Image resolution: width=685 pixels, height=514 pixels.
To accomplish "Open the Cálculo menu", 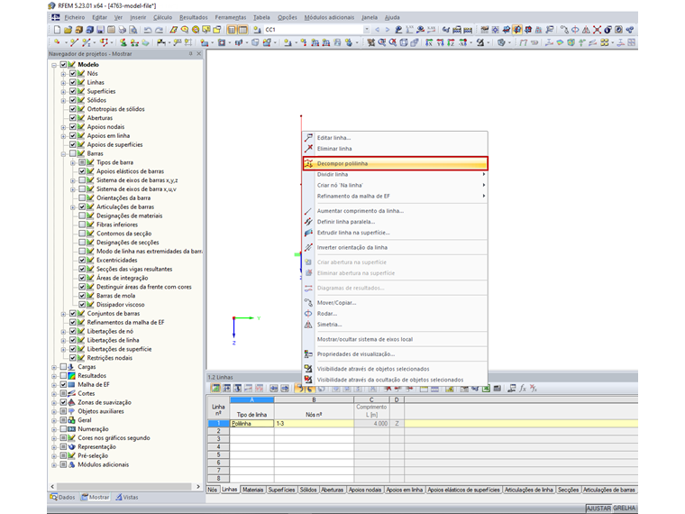I will point(162,17).
